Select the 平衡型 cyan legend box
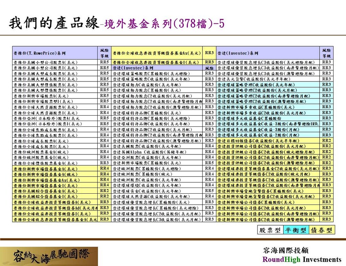 [x=296, y=230]
